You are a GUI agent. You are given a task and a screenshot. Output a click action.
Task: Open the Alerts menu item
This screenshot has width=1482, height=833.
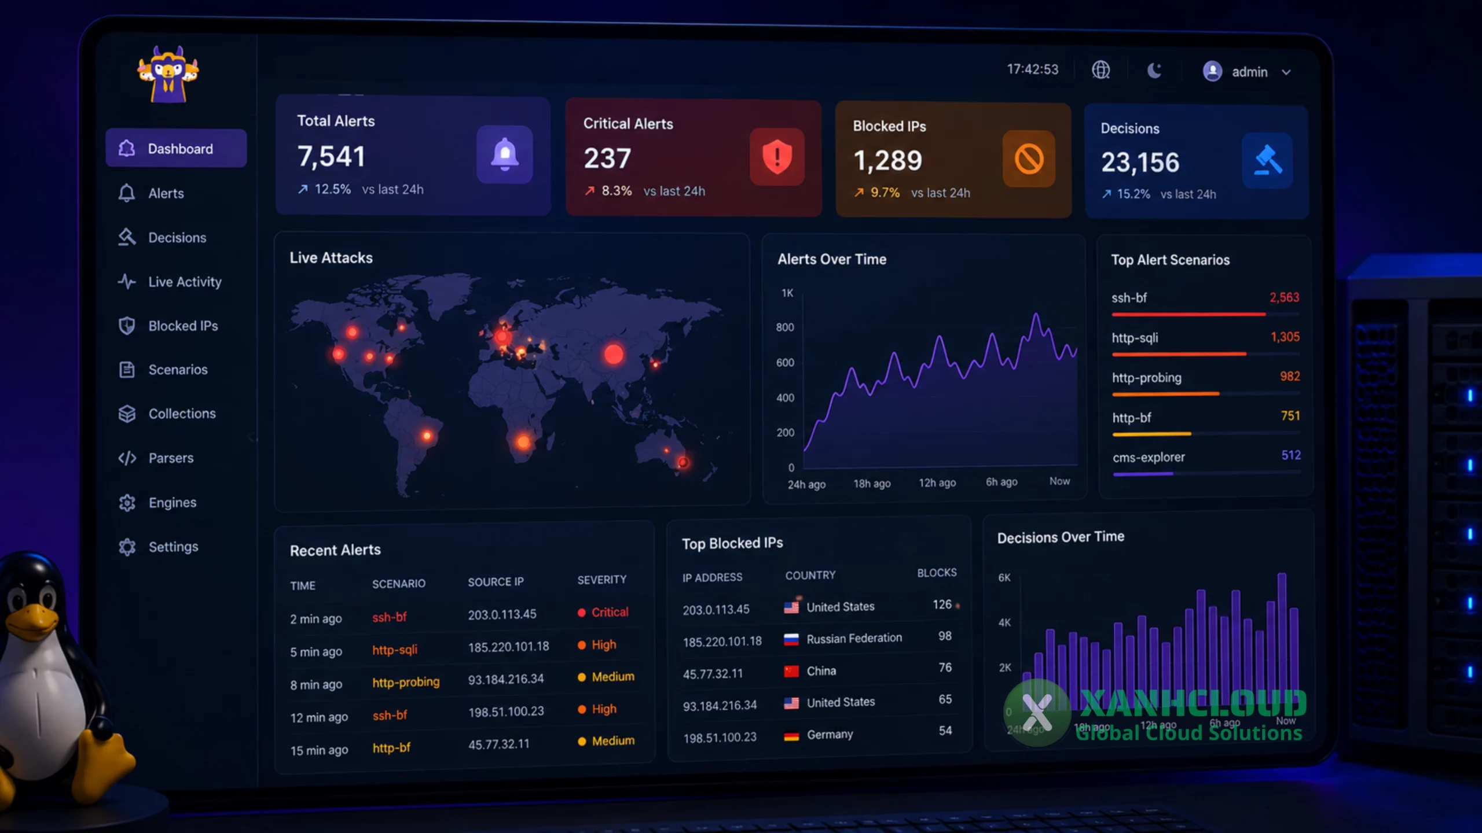pos(166,193)
